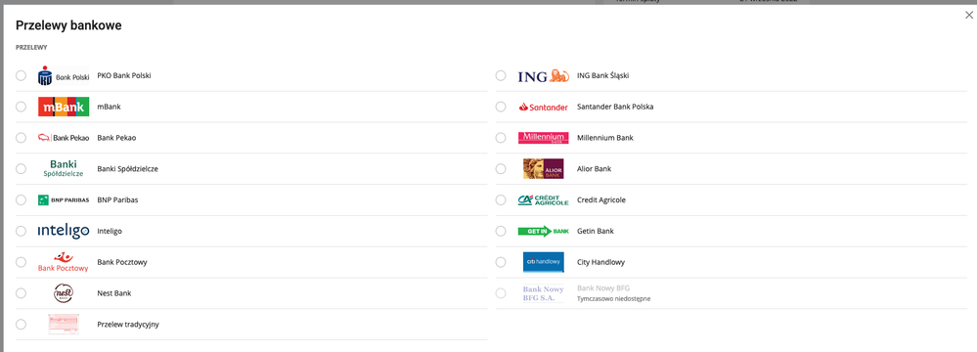Click the 'Banki Spółdzielcze' label text
Viewport: 977px width, 352px height.
128,169
